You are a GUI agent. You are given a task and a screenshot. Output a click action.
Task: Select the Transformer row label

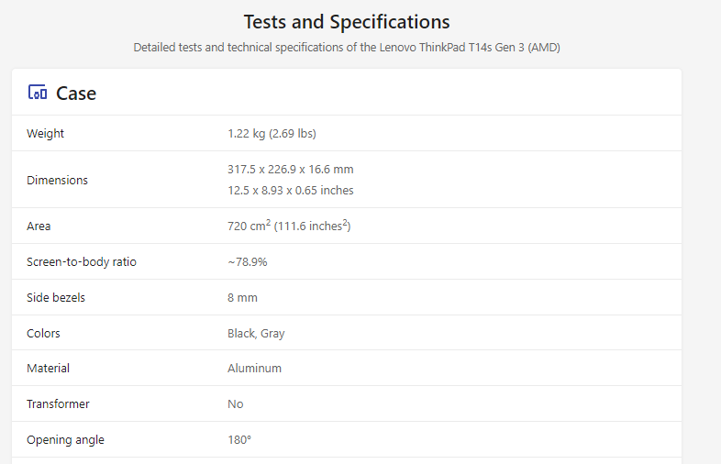(x=58, y=404)
